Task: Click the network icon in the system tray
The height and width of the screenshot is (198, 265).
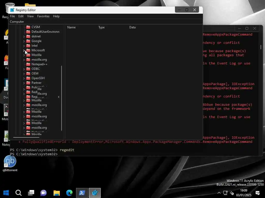Action: (225, 193)
